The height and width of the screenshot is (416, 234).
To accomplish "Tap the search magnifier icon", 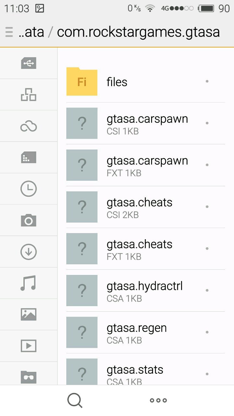I will click(75, 400).
